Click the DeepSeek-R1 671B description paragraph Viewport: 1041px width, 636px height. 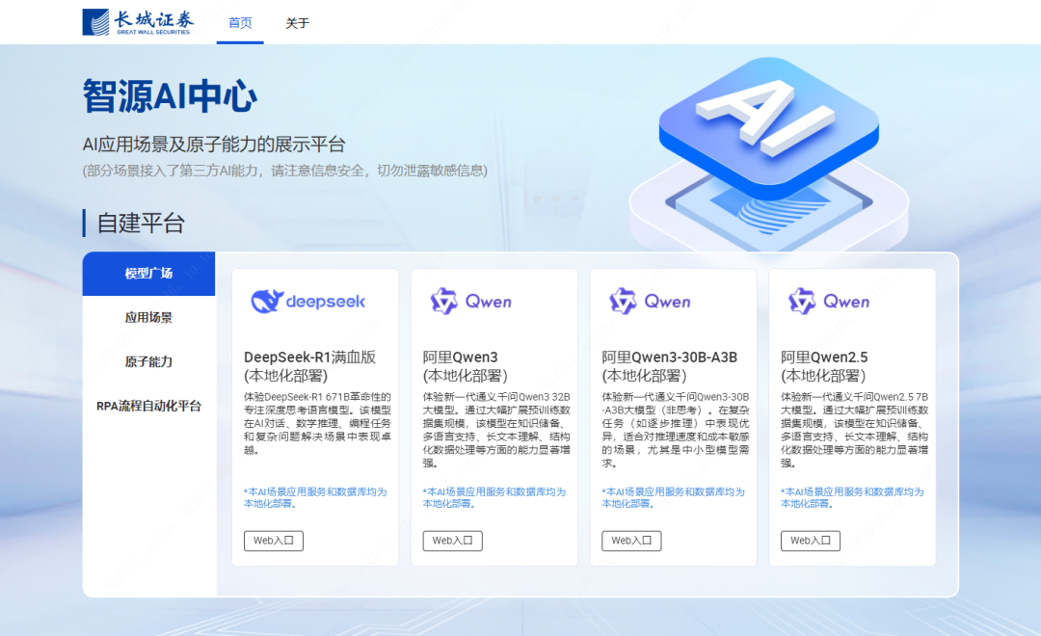317,423
